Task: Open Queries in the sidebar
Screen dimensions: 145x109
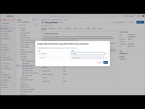Action: coord(5,47)
